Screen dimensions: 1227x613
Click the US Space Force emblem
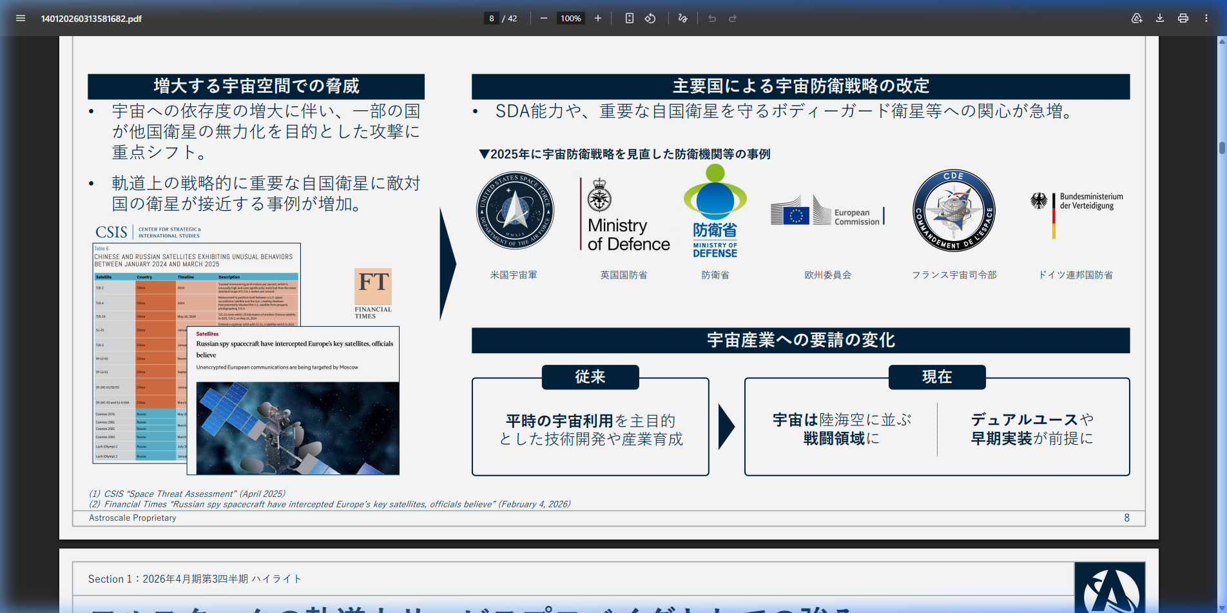pos(515,210)
